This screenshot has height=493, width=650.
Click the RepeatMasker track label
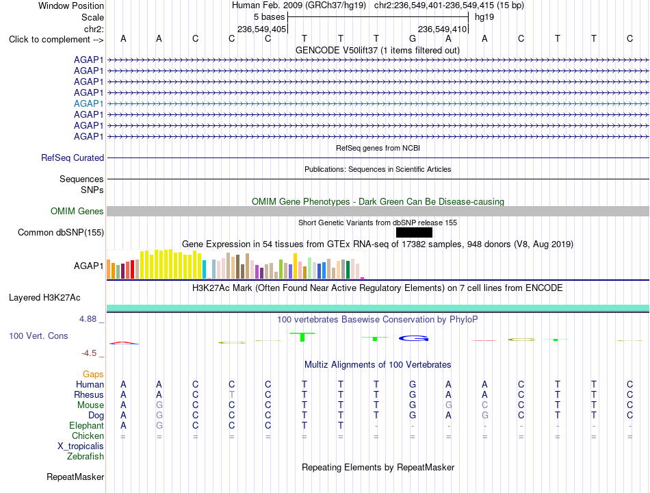tap(75, 477)
